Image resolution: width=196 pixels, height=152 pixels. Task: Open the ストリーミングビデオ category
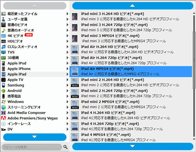click(x=35, y=107)
